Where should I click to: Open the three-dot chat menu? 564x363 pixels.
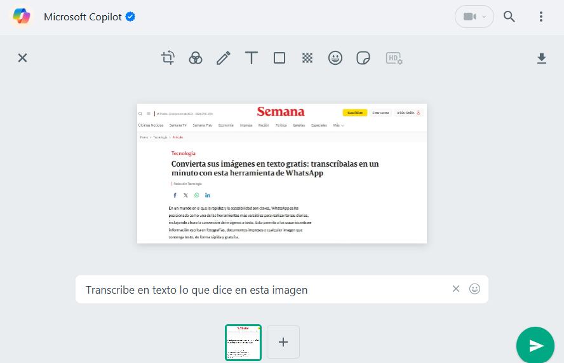541,17
